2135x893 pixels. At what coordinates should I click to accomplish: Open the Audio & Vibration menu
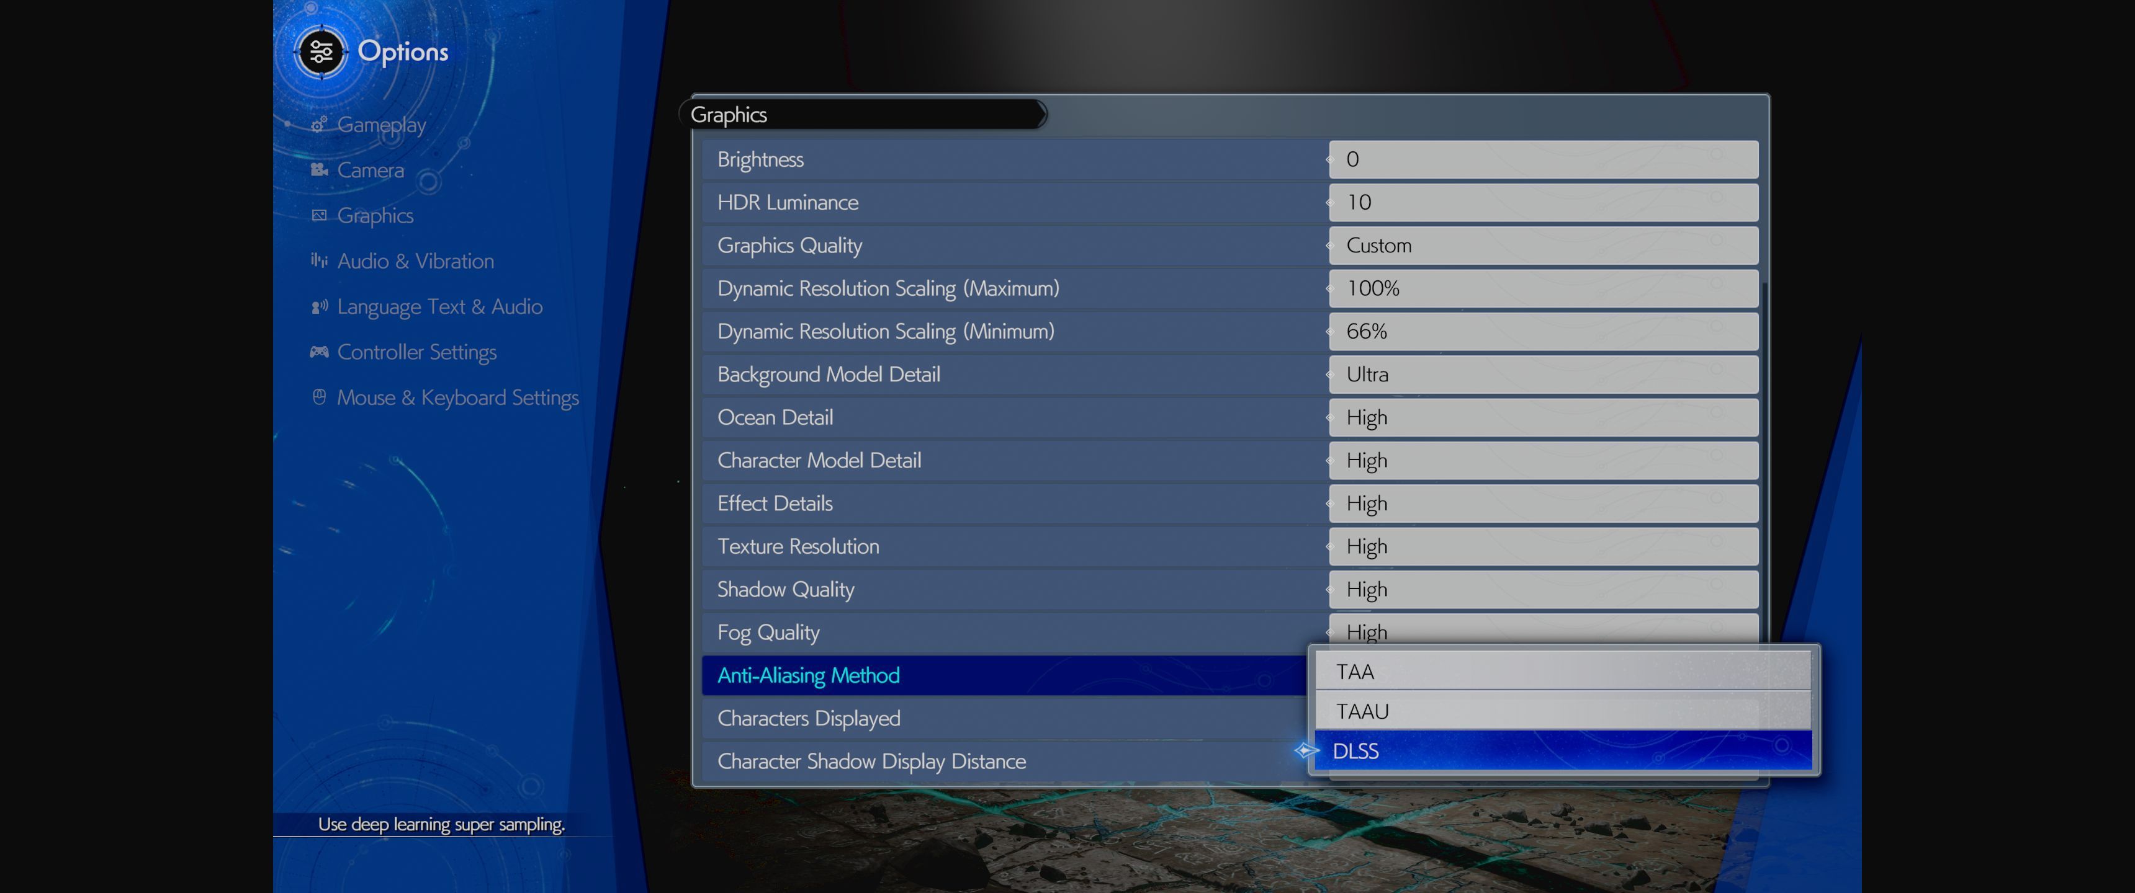[415, 261]
